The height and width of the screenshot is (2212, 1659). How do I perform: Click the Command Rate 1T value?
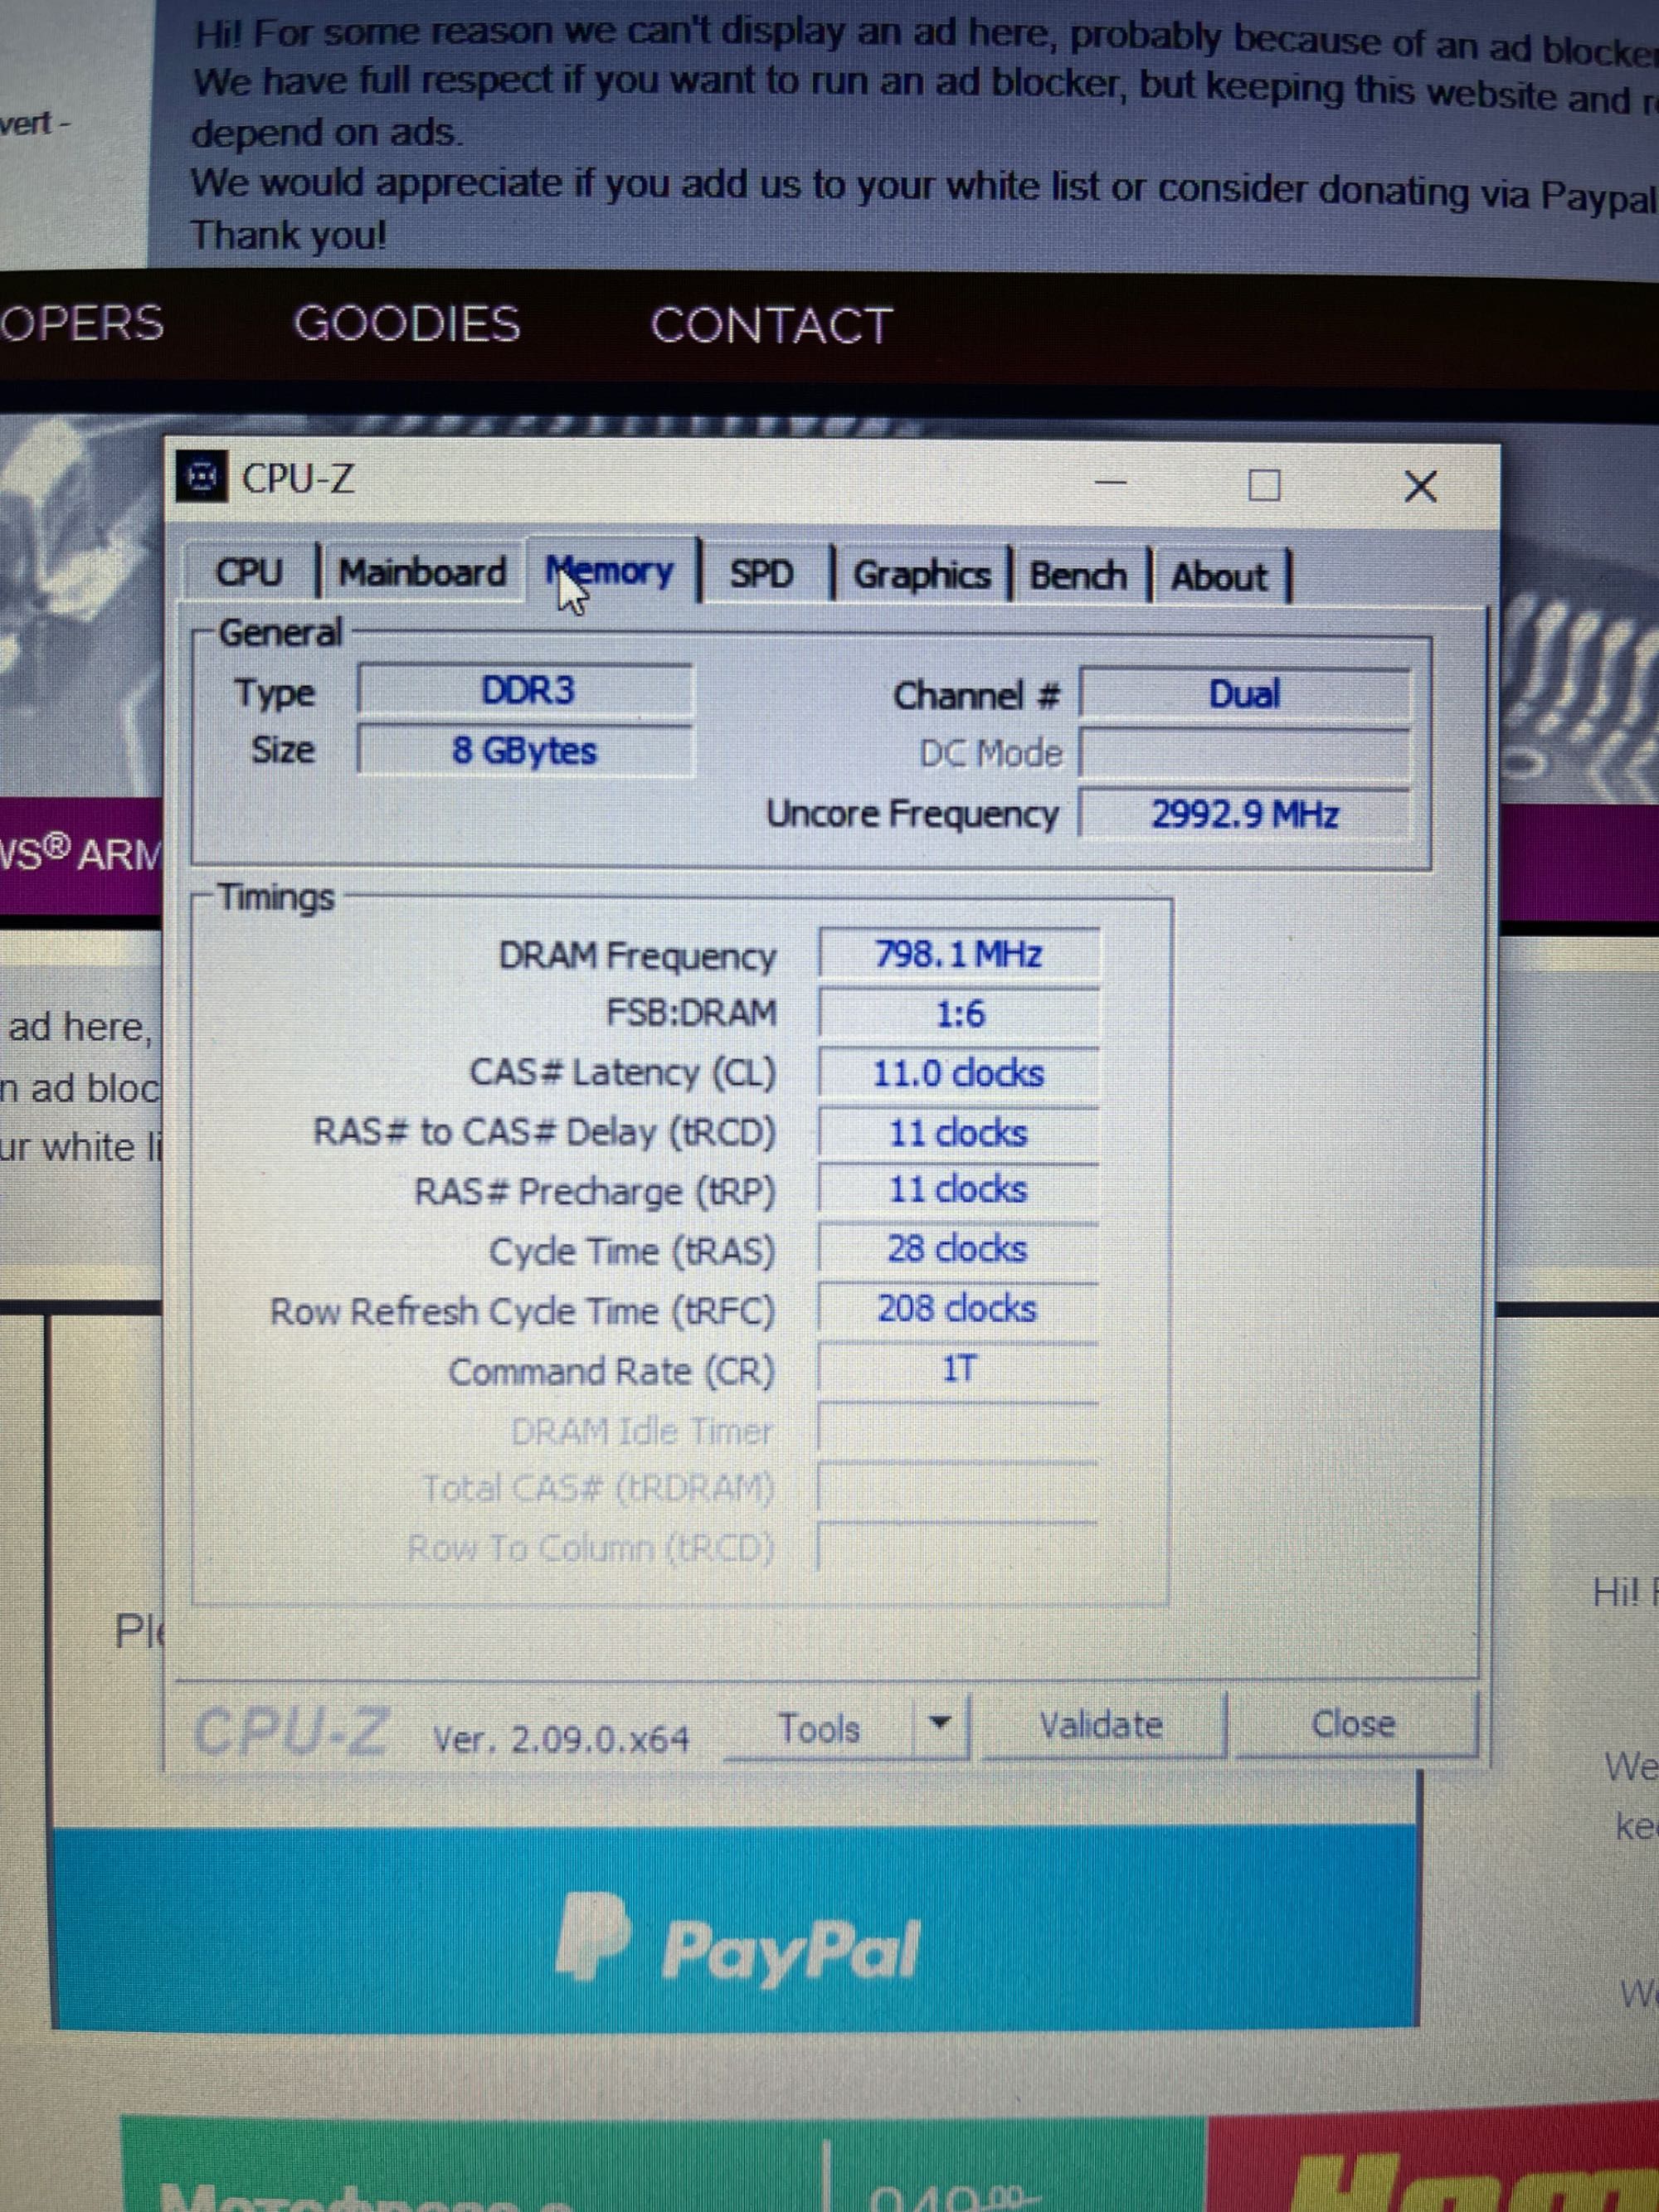959,1368
